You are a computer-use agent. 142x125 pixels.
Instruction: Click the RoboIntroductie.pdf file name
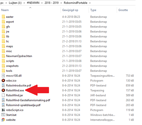(18, 85)
